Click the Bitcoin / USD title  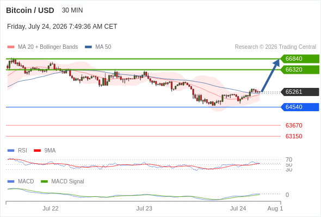tap(30, 10)
